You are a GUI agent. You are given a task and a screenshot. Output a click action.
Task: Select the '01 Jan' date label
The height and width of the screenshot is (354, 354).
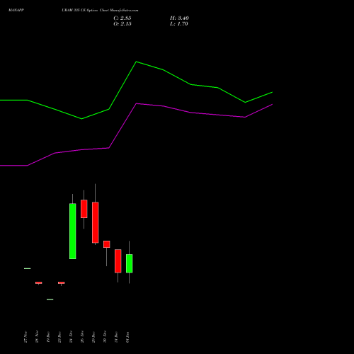point(127,337)
